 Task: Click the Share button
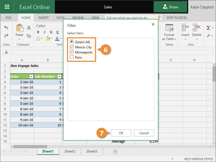click(170, 7)
